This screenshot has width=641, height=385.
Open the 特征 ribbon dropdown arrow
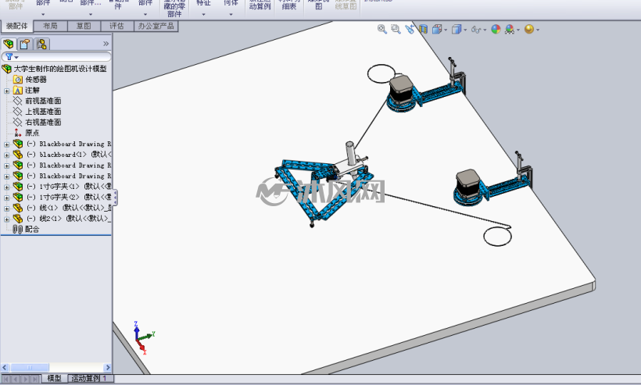(203, 14)
